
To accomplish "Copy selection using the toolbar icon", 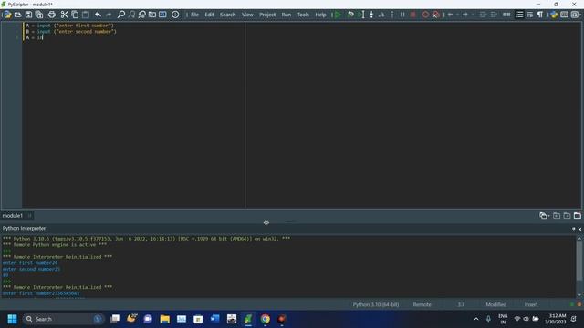I will pyautogui.click(x=75, y=15).
